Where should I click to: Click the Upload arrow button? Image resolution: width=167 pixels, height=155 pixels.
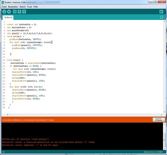[x=9, y=11]
